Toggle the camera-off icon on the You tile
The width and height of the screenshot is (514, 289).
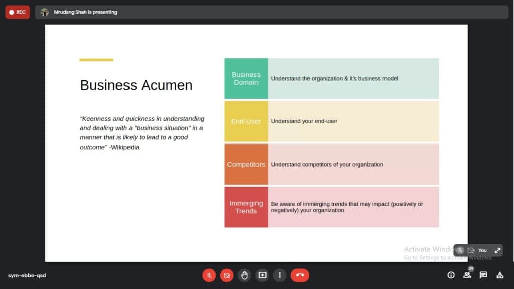tap(471, 250)
